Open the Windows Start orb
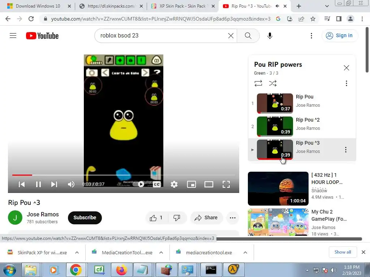 10,270
